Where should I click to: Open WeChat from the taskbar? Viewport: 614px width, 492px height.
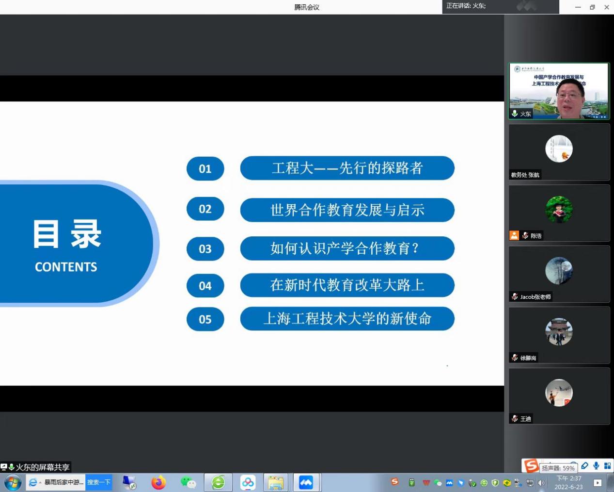(x=188, y=483)
